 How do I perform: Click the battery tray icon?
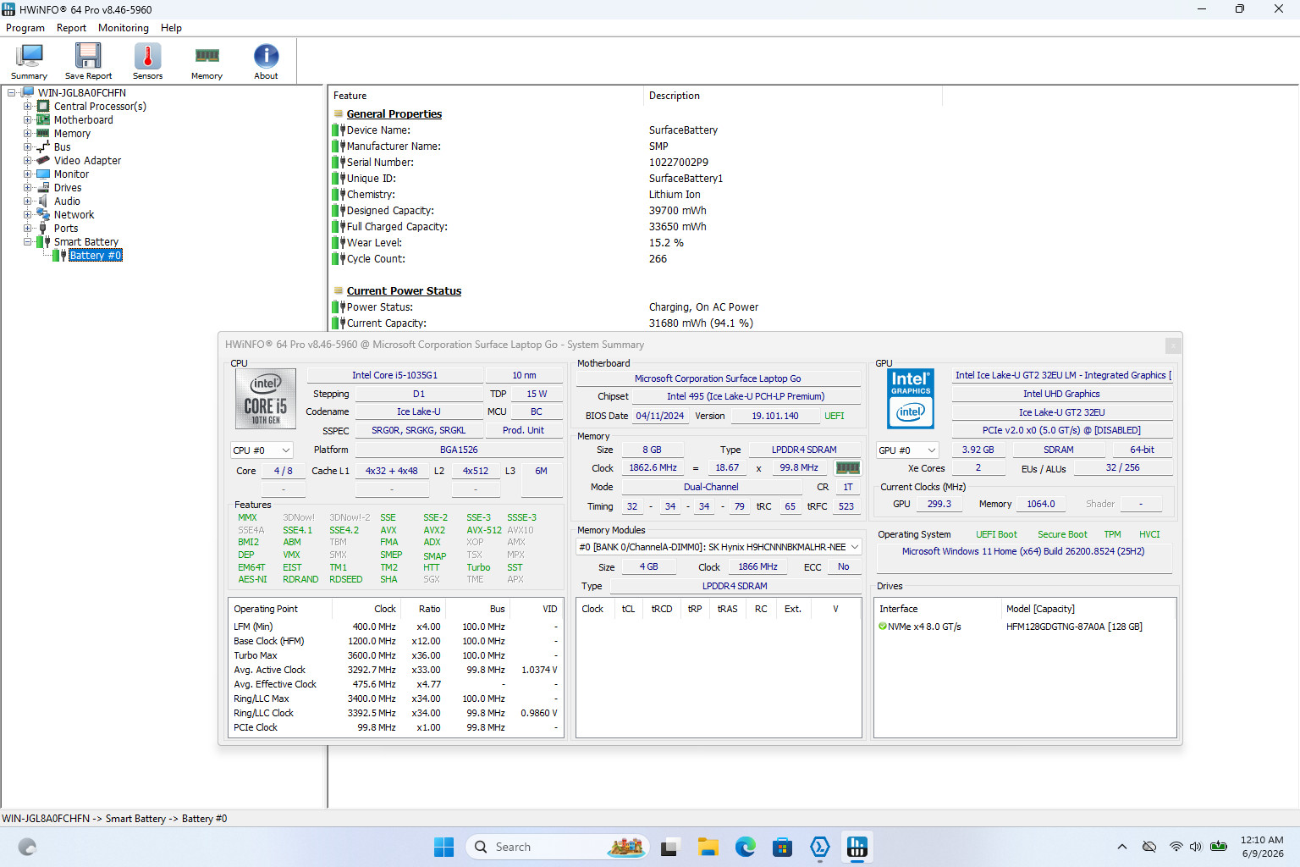tap(1219, 847)
